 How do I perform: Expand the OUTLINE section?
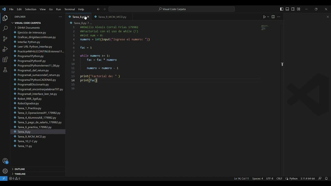[x=20, y=169]
